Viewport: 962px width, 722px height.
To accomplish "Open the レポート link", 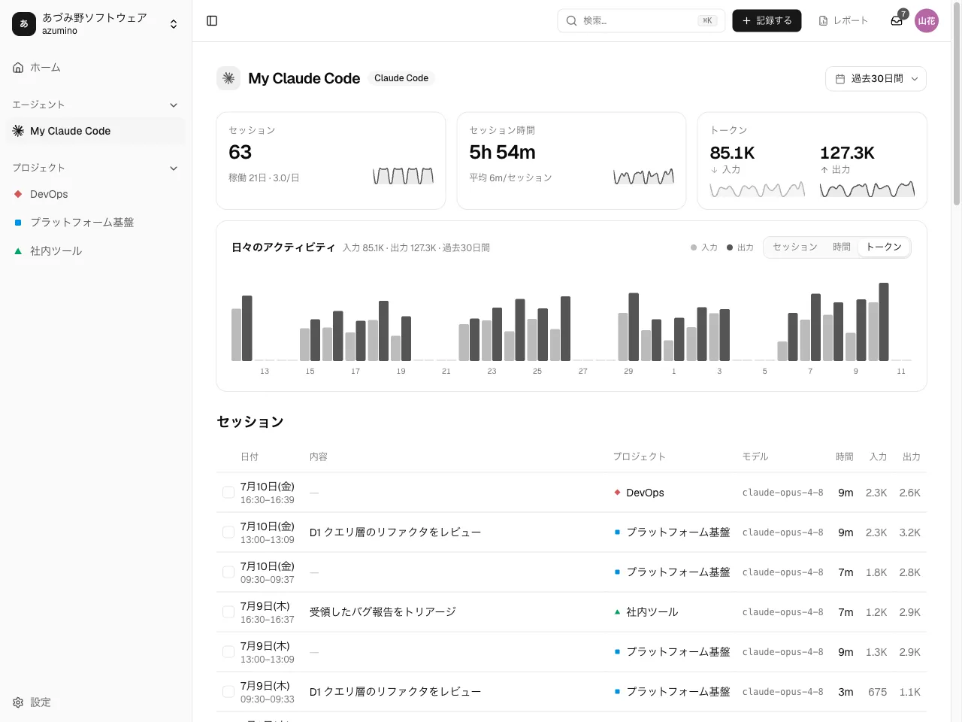I will 843,21.
